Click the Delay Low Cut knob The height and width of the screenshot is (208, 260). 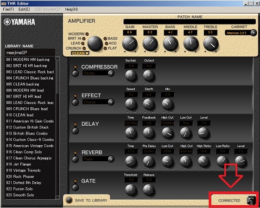(186, 133)
